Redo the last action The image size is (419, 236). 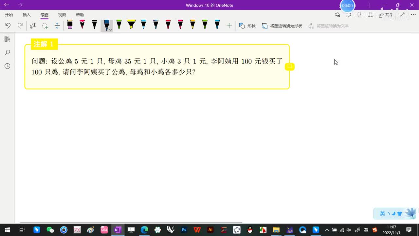[x=20, y=26]
